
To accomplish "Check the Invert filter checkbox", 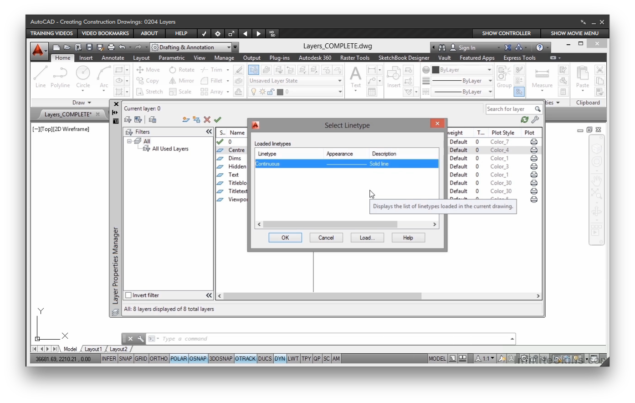I will click(128, 295).
